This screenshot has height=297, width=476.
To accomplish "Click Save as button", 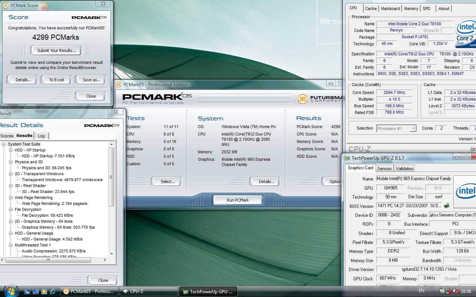I will point(91,80).
